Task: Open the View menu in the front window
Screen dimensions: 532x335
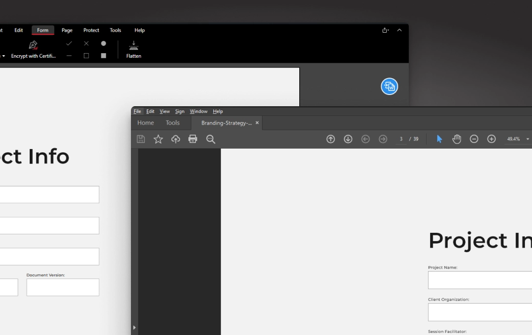Action: tap(165, 111)
